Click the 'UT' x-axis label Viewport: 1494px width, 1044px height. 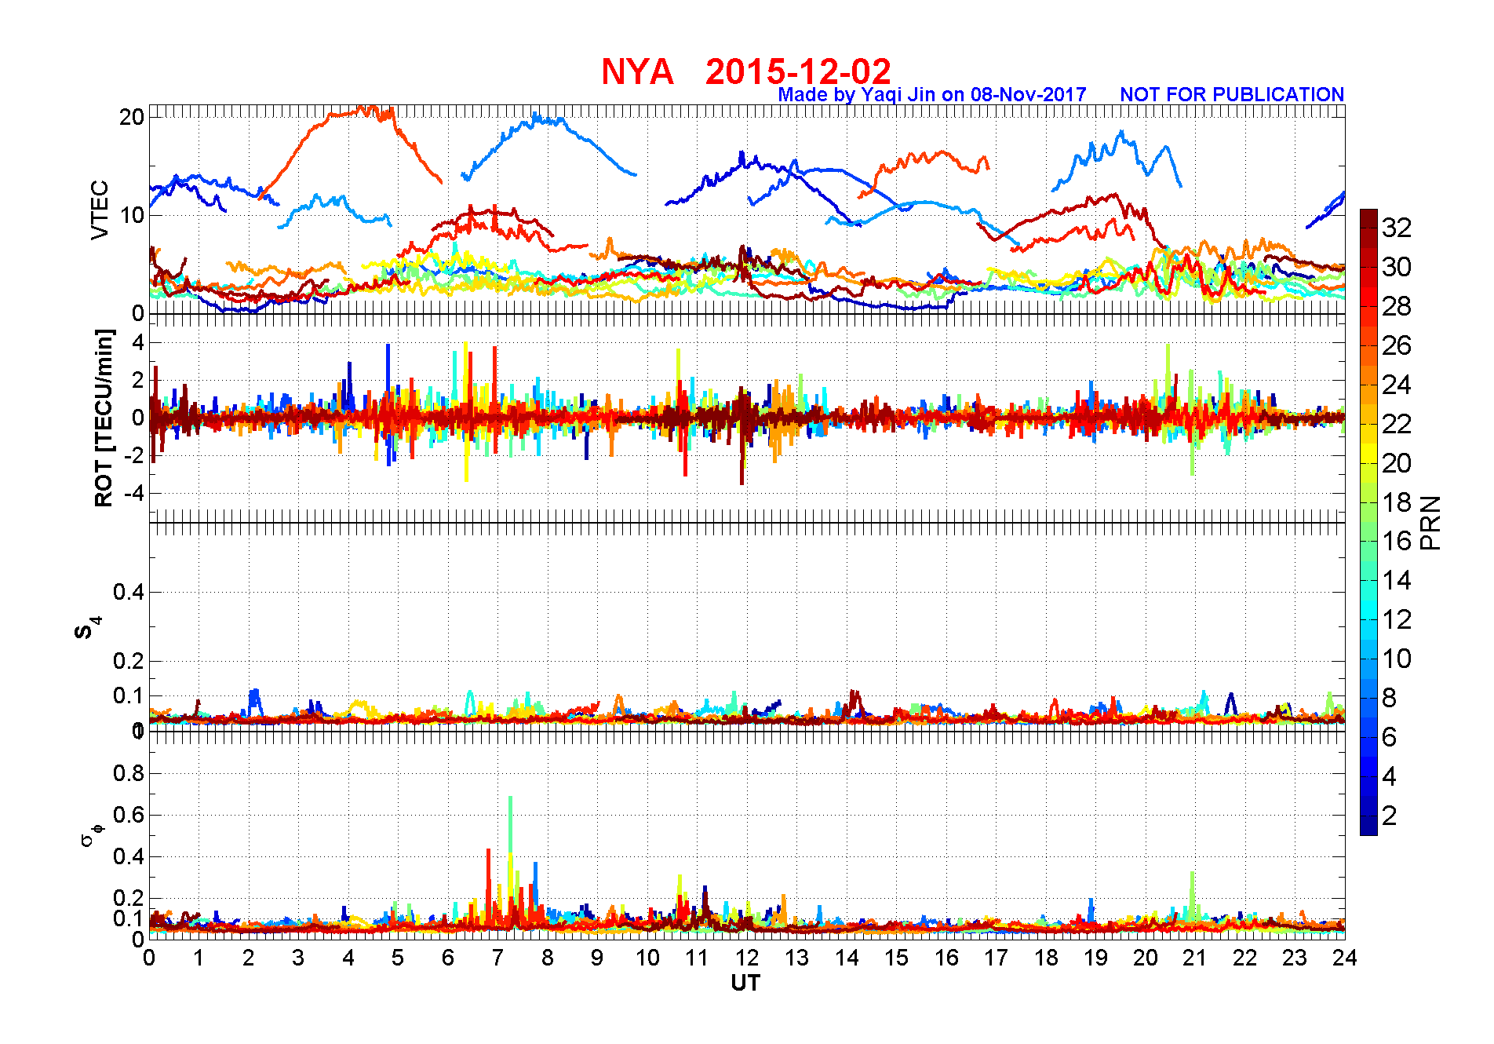[x=746, y=983]
